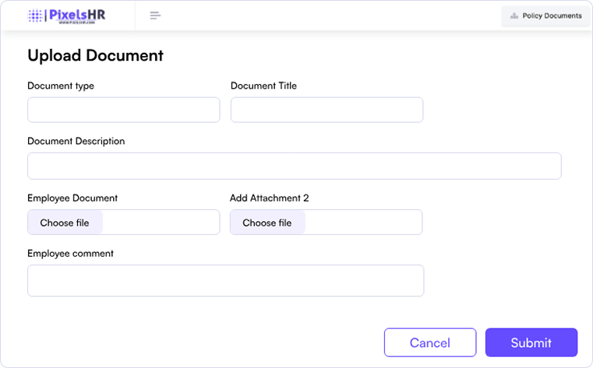Select the Document Description text box
Viewport: 593px width, 368px height.
tap(294, 166)
